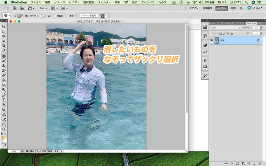Image resolution: width=266 pixels, height=166 pixels.
Task: Select the Eyedropper tool
Action: tap(4, 50)
